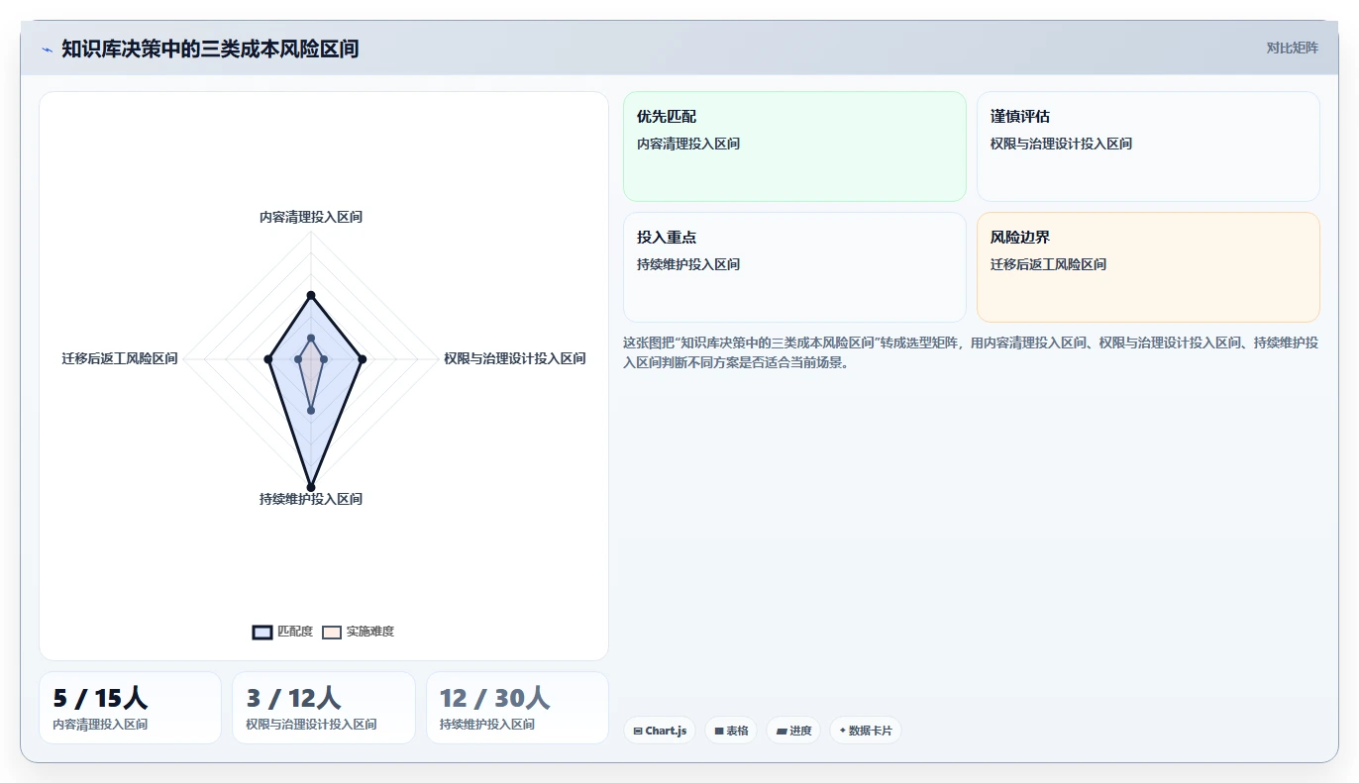Click 权限与治理设计投入区间 text in 谨慎评估 card
The height and width of the screenshot is (783, 1359).
pos(1061,144)
